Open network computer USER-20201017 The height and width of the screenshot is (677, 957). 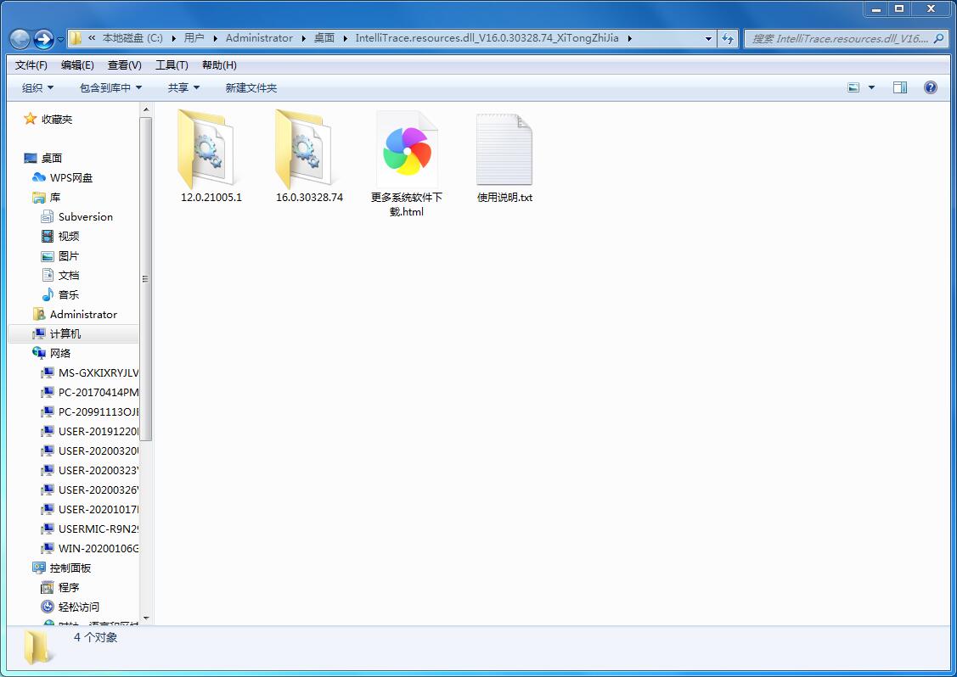99,509
